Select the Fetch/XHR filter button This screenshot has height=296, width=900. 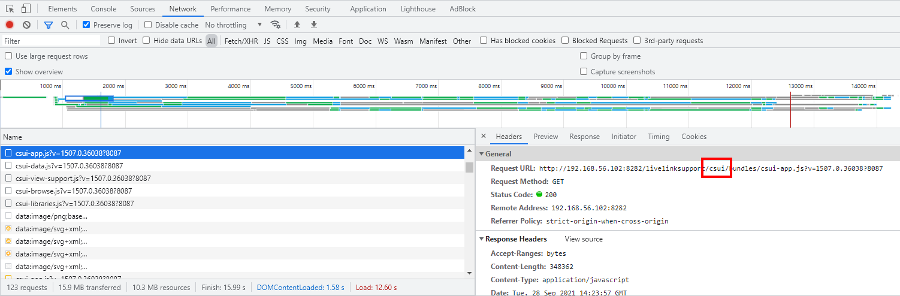click(241, 41)
